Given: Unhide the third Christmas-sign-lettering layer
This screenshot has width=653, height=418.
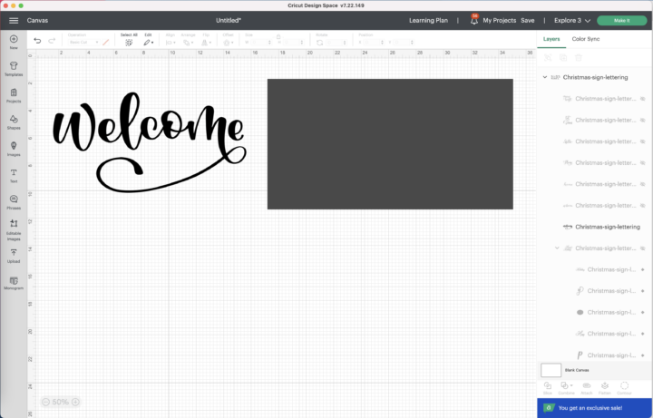Looking at the screenshot, I should 643,141.
